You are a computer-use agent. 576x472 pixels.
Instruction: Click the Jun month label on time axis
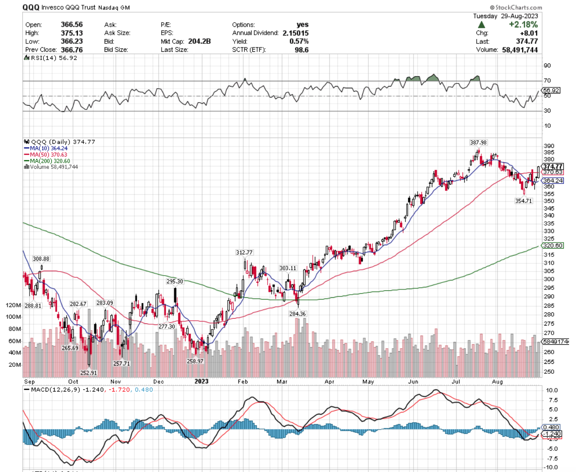pos(413,382)
